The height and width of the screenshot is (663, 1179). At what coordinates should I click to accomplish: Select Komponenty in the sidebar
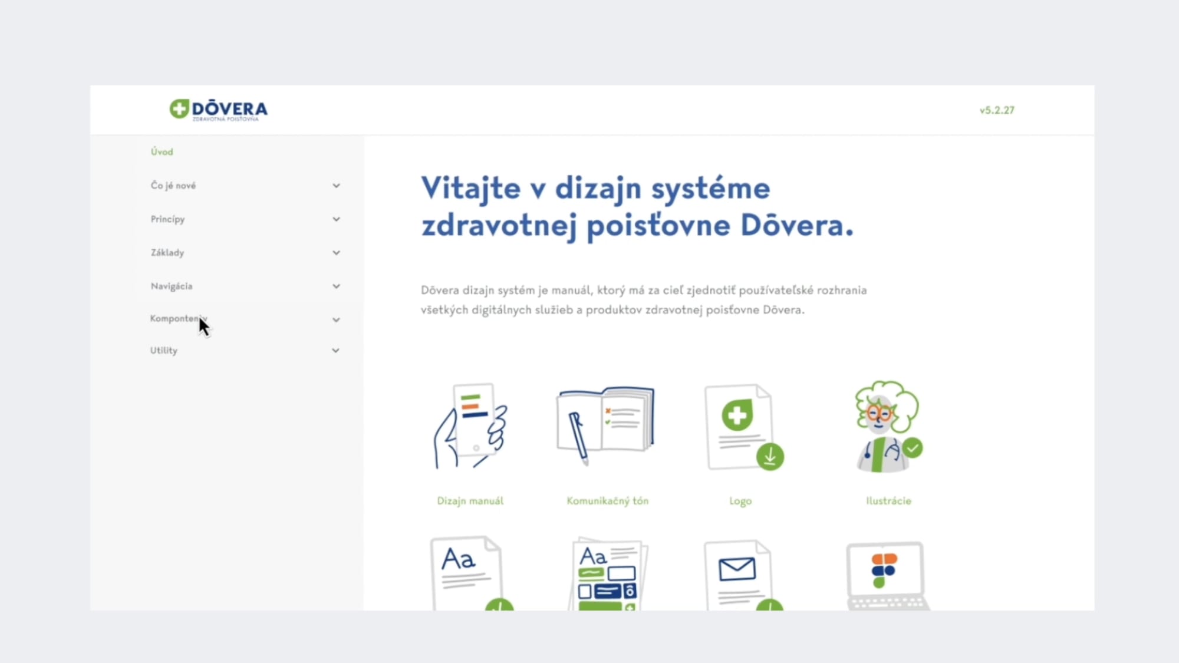[179, 319]
